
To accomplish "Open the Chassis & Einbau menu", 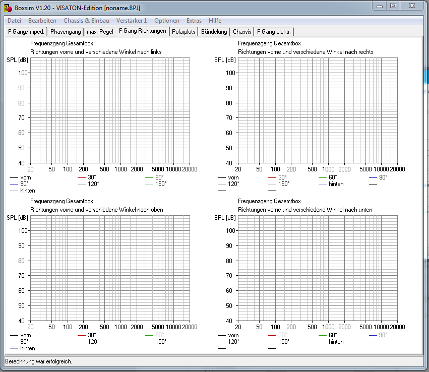I will [x=86, y=21].
